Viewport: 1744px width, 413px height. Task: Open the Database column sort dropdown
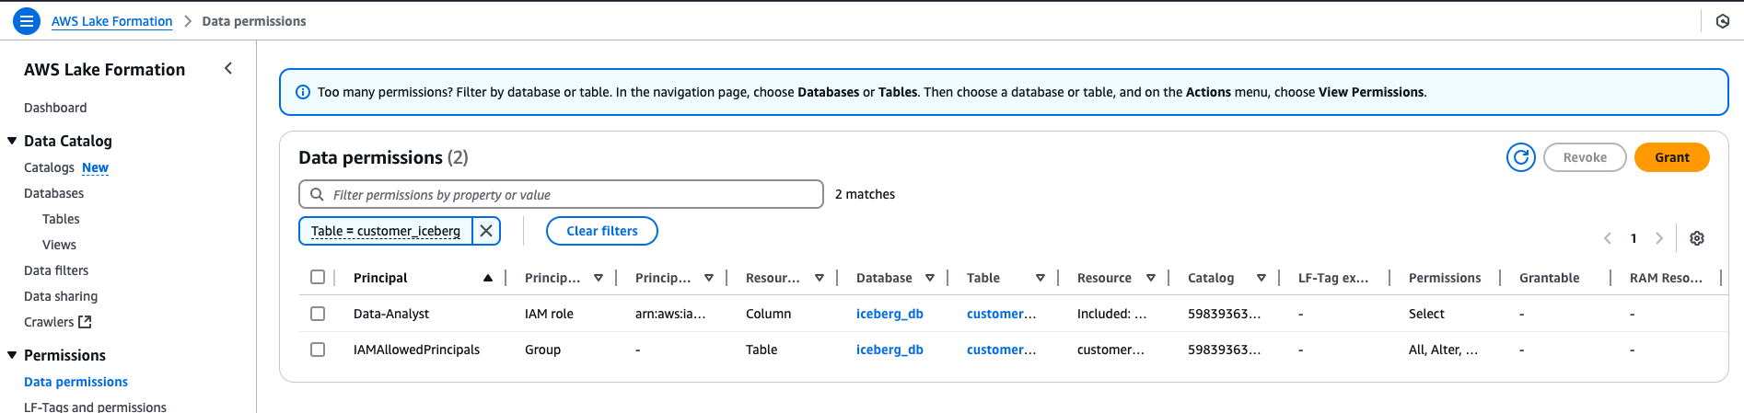(x=930, y=278)
